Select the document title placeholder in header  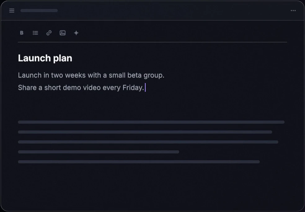click(x=39, y=11)
